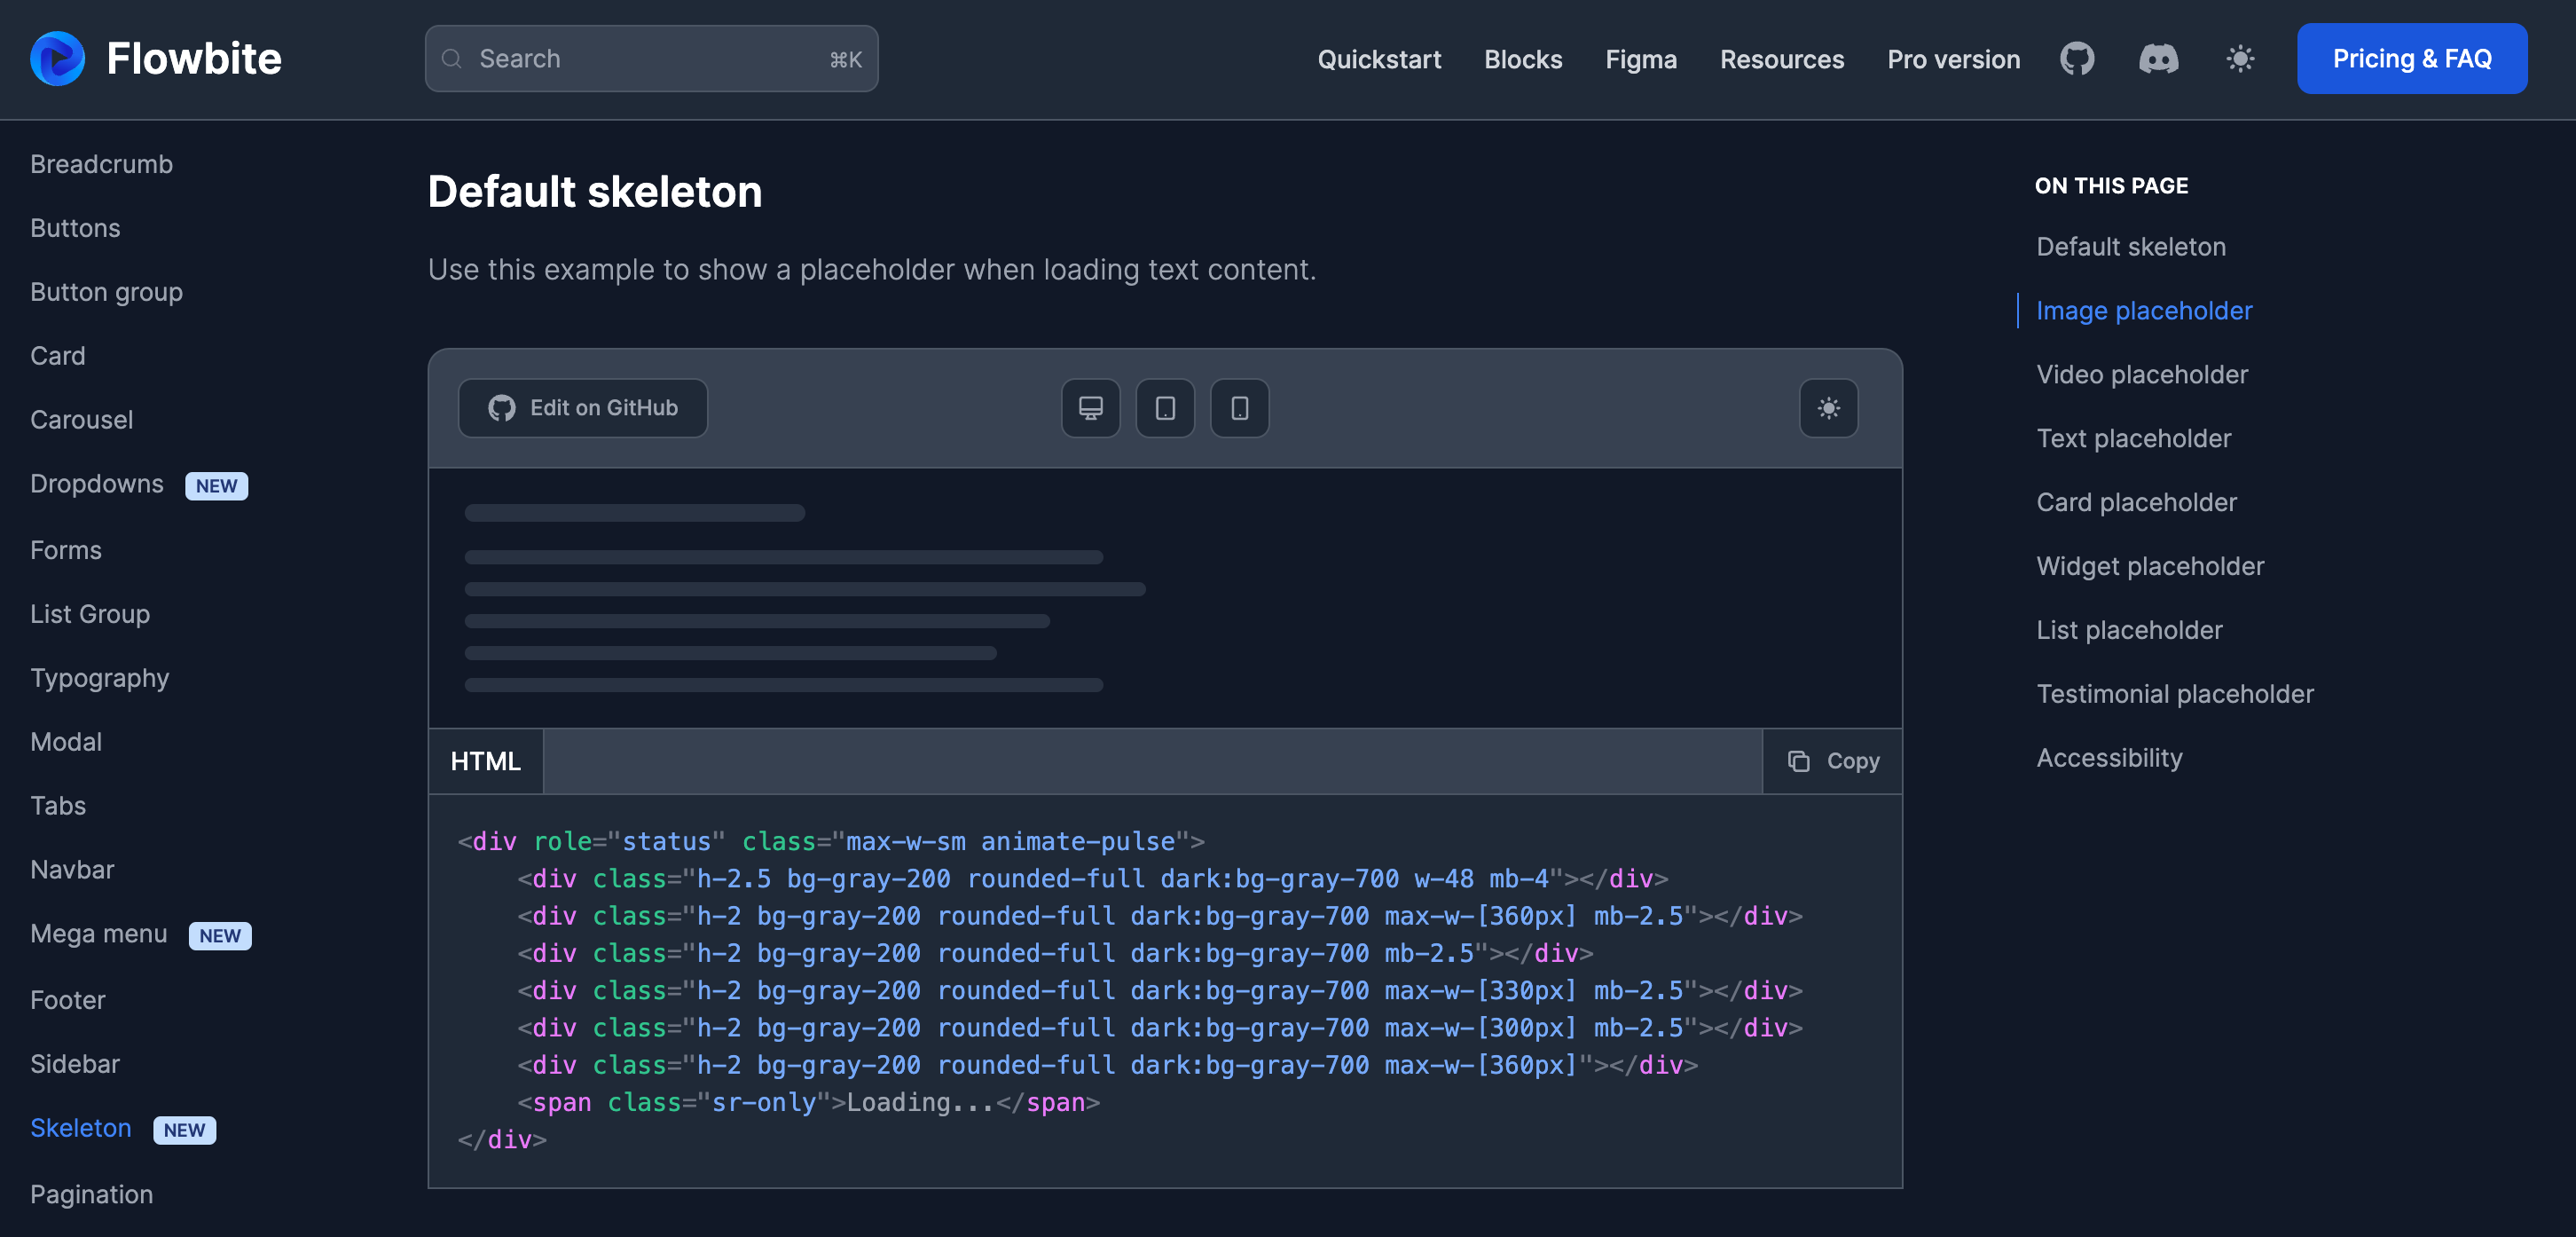Switch to desktop preview view
The image size is (2576, 1237).
coord(1090,408)
